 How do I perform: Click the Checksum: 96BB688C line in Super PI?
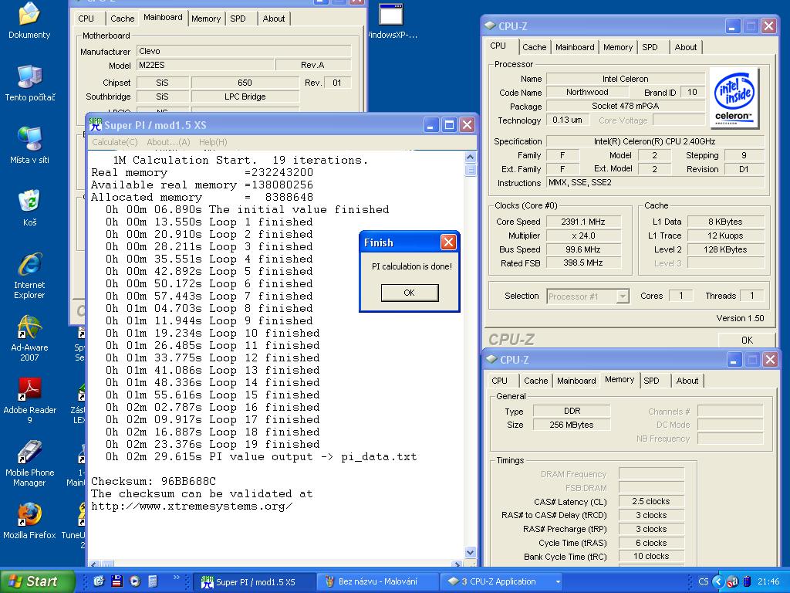point(154,481)
